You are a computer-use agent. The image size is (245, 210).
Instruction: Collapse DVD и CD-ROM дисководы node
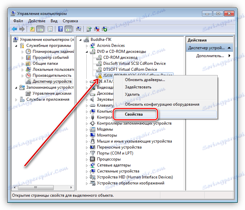tap(87, 52)
